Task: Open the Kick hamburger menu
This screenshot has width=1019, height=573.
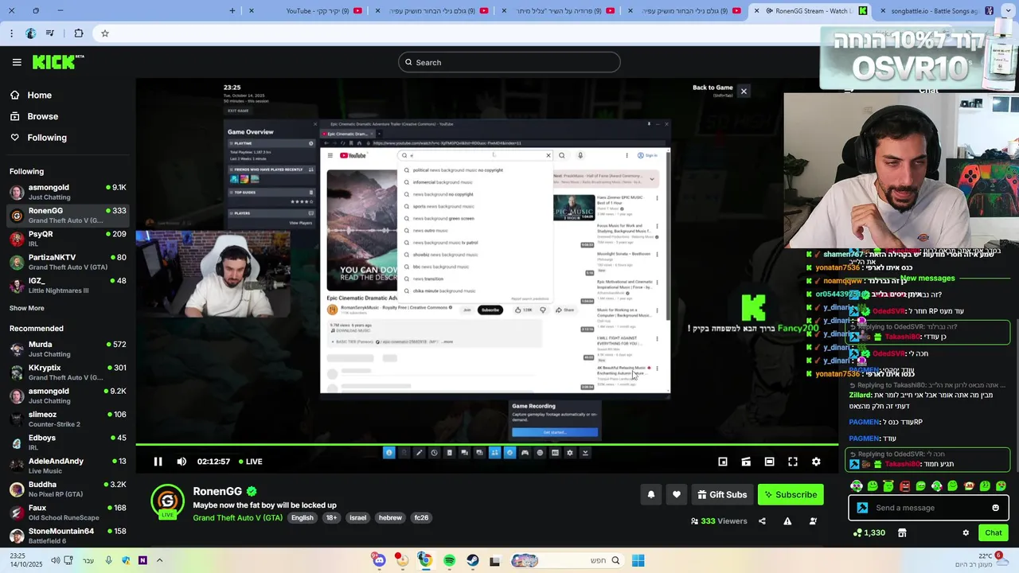Action: point(17,62)
